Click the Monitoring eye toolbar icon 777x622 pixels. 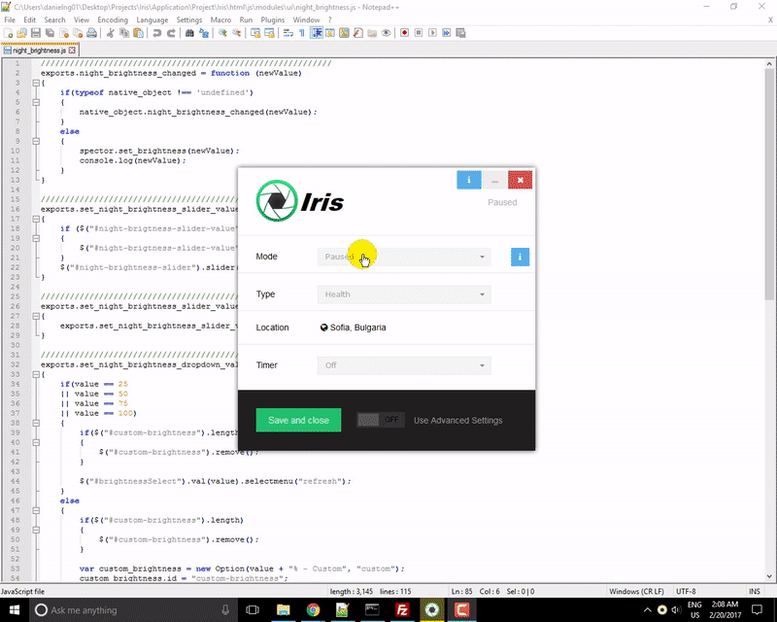[x=386, y=33]
